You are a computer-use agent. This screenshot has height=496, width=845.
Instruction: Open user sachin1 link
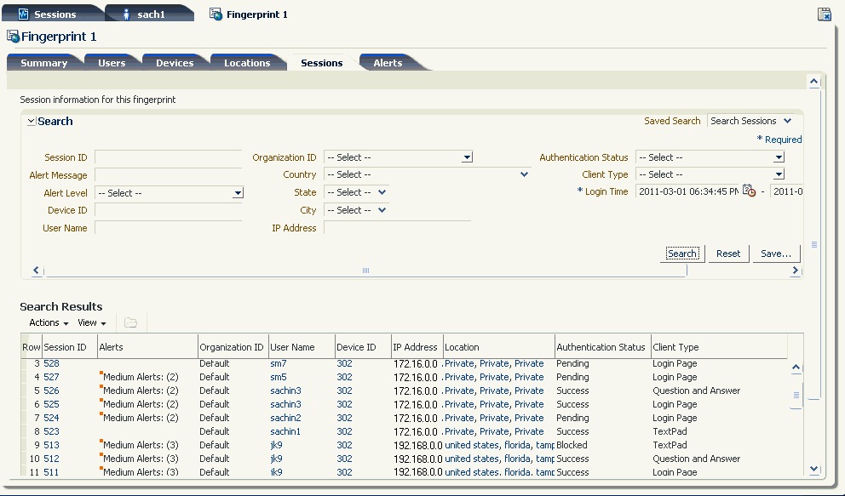click(x=285, y=431)
